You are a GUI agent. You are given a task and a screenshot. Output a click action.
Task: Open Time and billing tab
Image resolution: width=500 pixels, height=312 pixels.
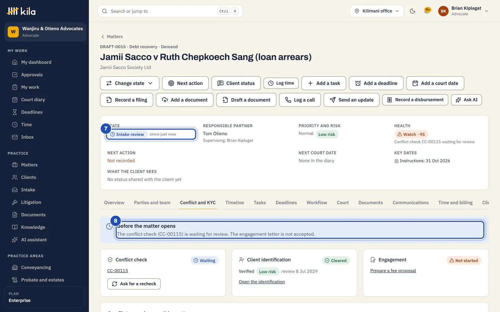click(455, 202)
